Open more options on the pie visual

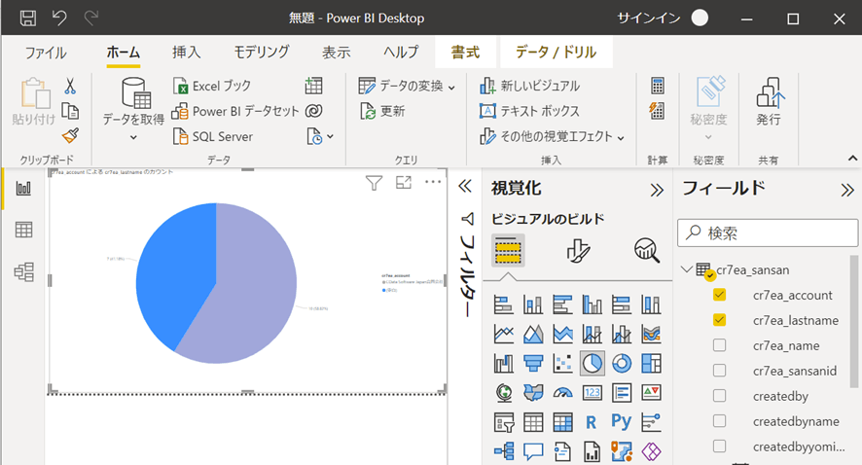(x=433, y=182)
